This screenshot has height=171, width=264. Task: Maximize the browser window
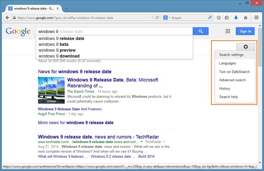point(247,3)
